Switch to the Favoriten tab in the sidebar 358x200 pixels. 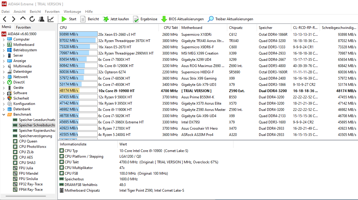pyautogui.click(x=23, y=27)
